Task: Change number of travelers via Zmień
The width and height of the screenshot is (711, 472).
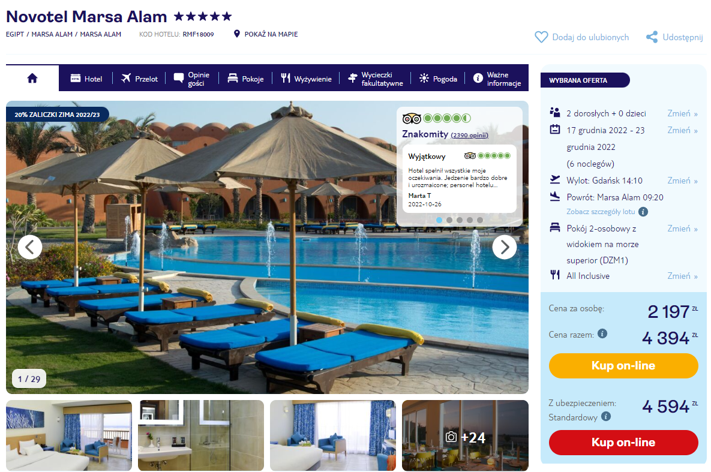Action: pos(682,113)
